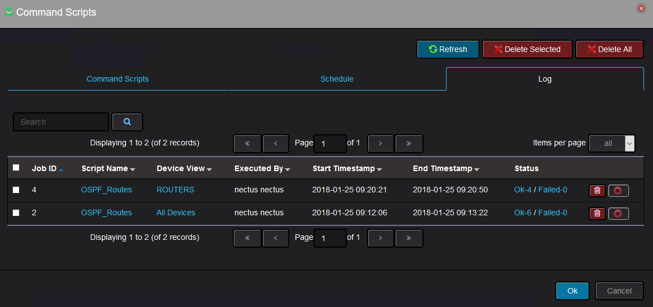Click the Refresh button
Screen dimensions: 653x307
[x=448, y=49]
